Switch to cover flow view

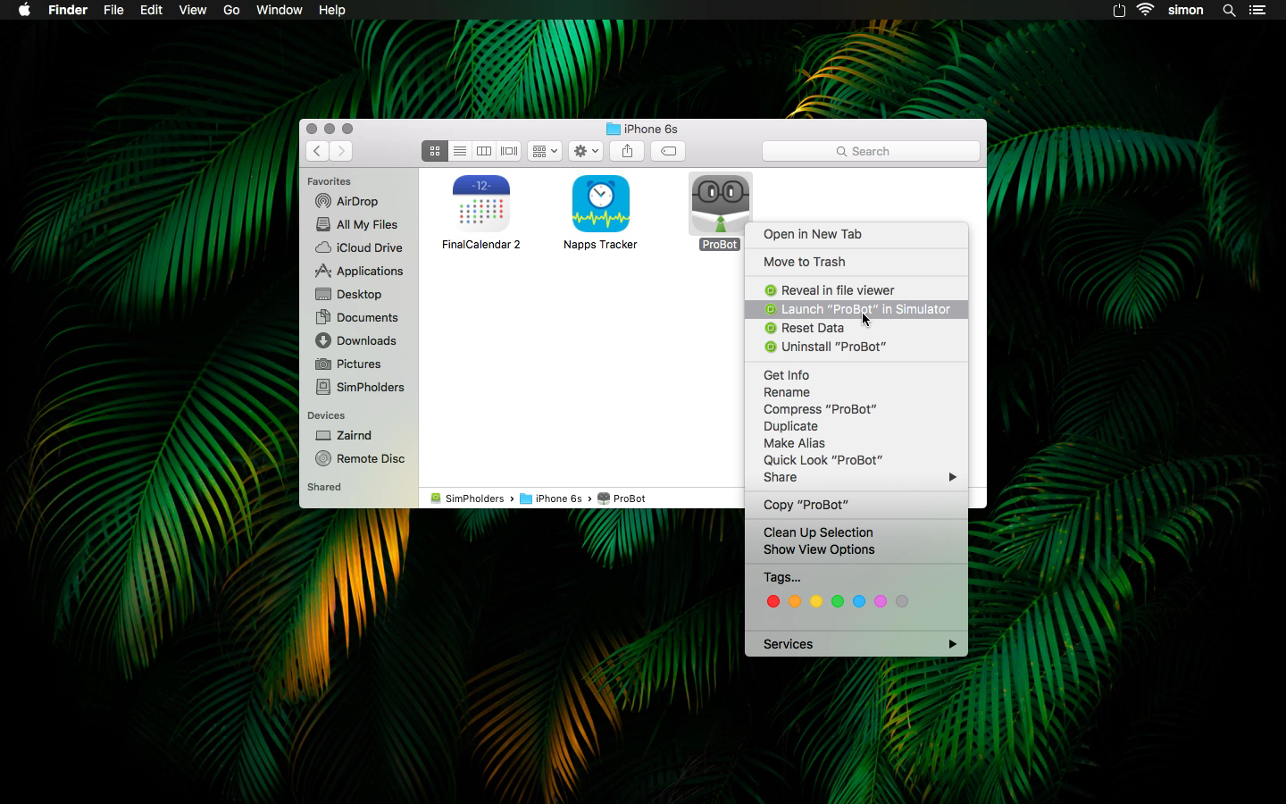509,151
